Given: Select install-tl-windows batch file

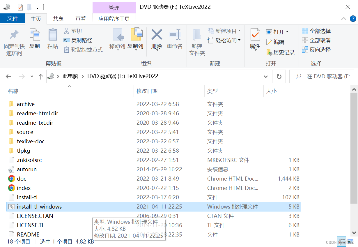Looking at the screenshot, I should 154,207.
